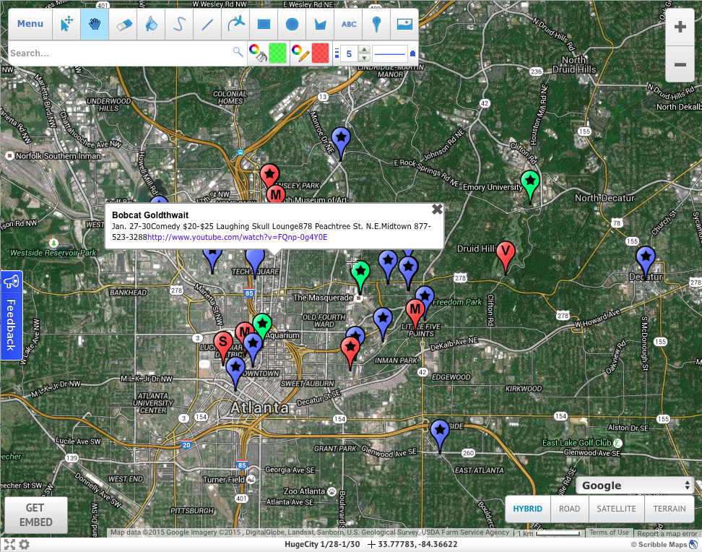Click red M marker at High Museum
Screen dimensions: 702x552
tap(276, 194)
